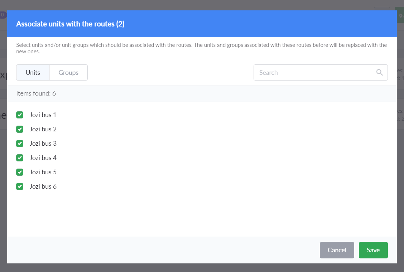Click the 'Jozi bus 6' list label
This screenshot has width=404, height=272.
(43, 186)
